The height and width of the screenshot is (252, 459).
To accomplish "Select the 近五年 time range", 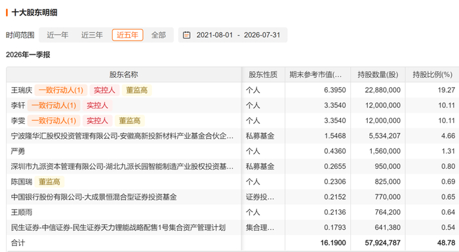I will pyautogui.click(x=127, y=35).
